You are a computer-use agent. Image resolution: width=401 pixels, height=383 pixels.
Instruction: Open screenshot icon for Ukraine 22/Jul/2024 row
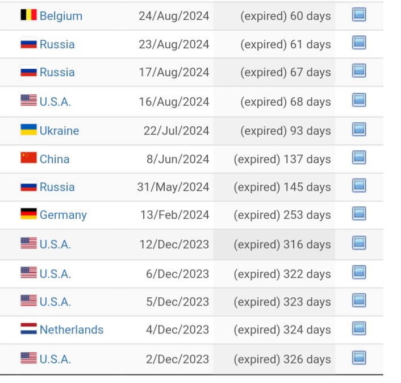click(359, 129)
